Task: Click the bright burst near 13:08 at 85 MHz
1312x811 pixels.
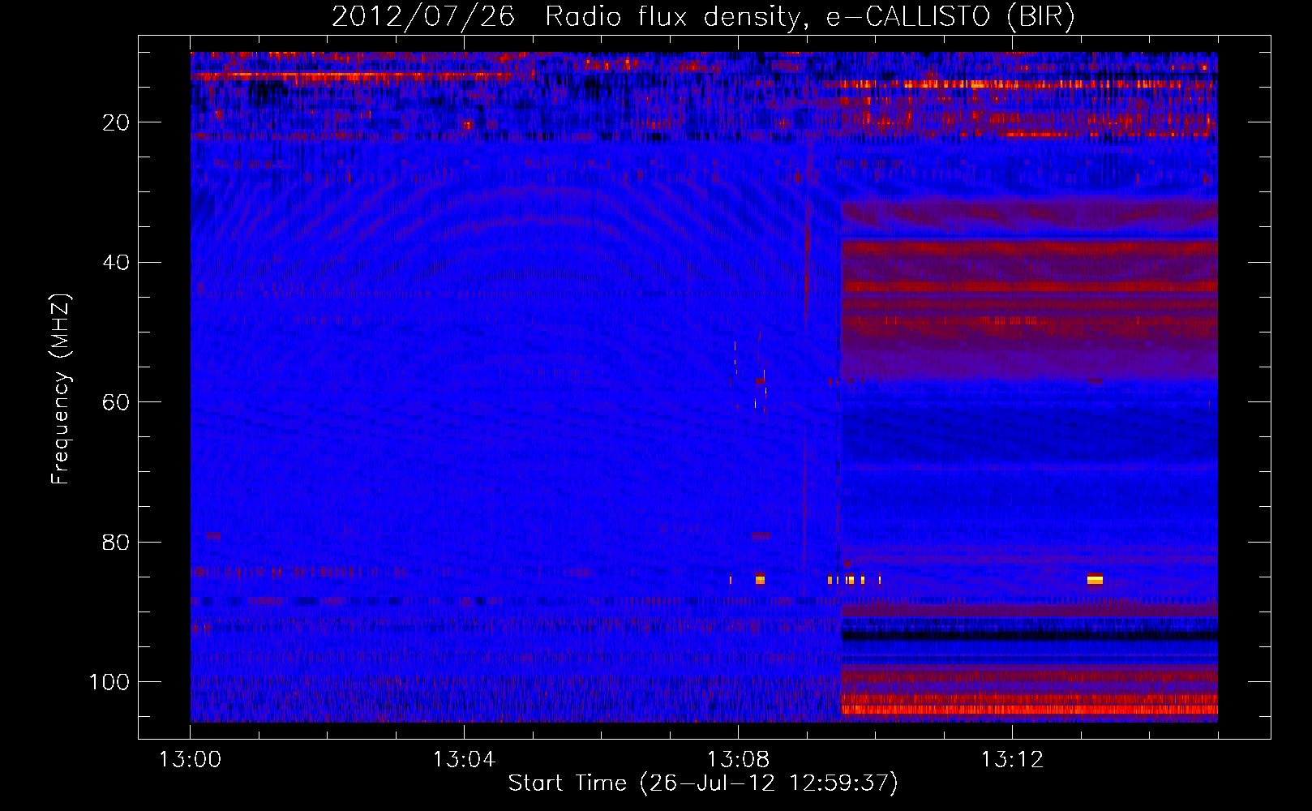Action: [760, 578]
